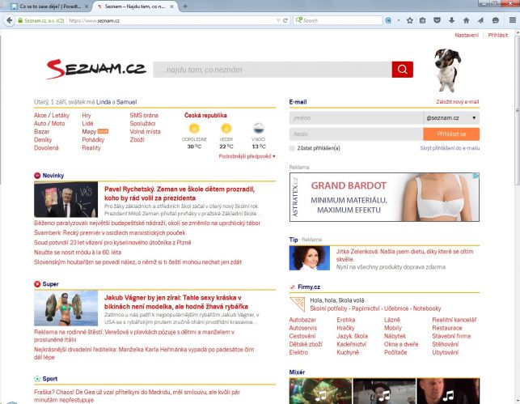
Task: Open Nastavení link at top
Action: tap(467, 35)
